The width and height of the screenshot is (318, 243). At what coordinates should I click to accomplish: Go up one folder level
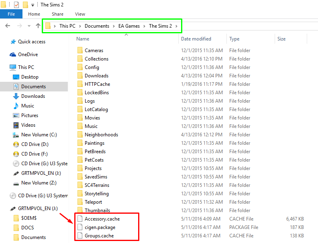pos(38,26)
